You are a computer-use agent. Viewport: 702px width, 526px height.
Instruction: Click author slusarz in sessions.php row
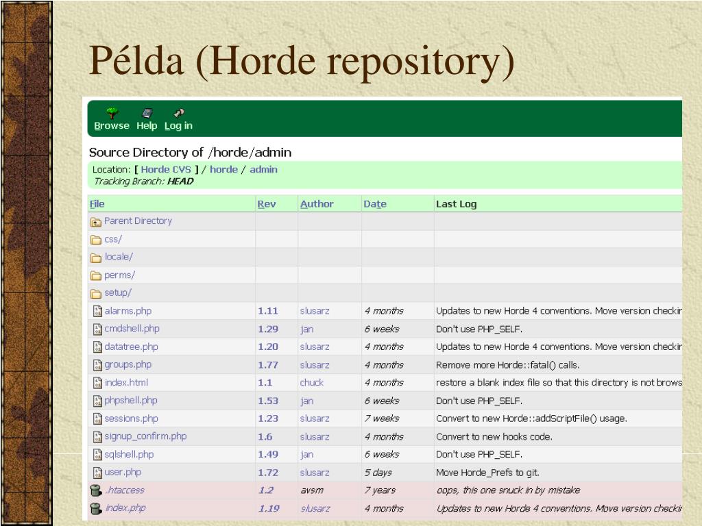315,418
